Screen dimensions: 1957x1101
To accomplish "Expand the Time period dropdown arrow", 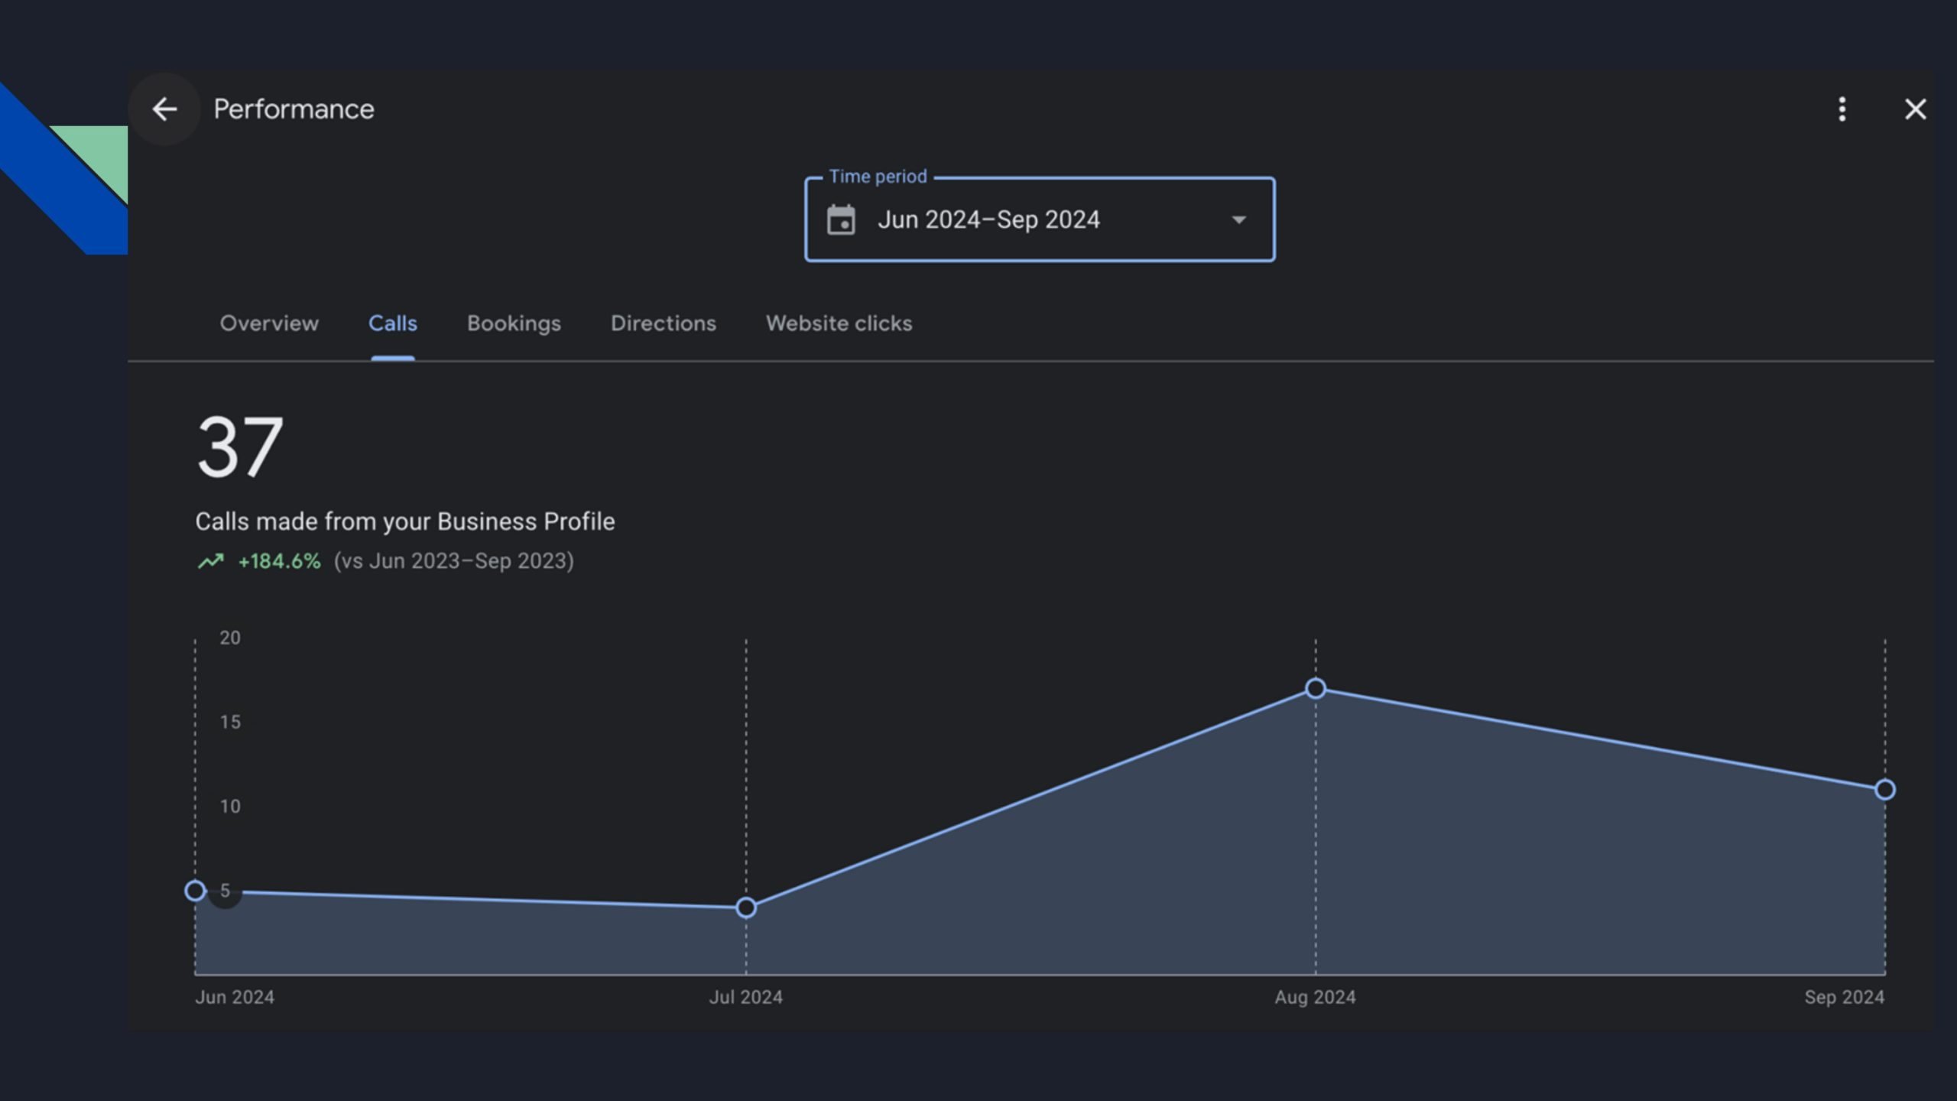I will pos(1238,220).
